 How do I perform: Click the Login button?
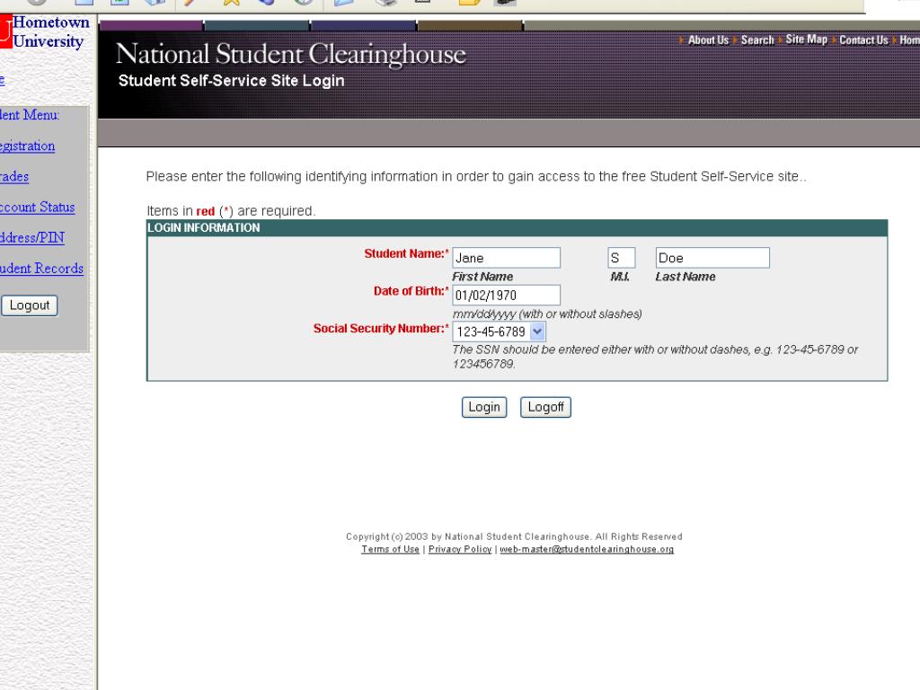[484, 407]
